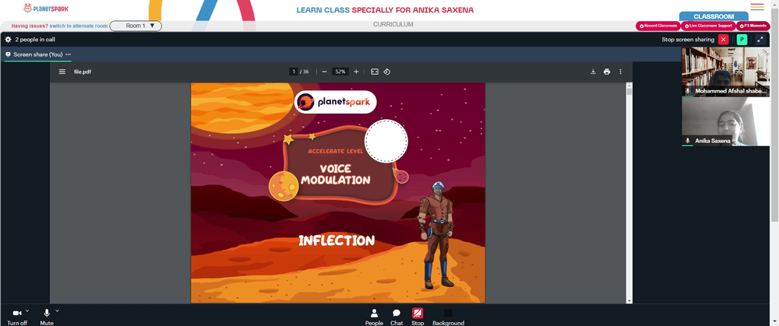
Task: Print the PDF document
Action: (x=607, y=72)
